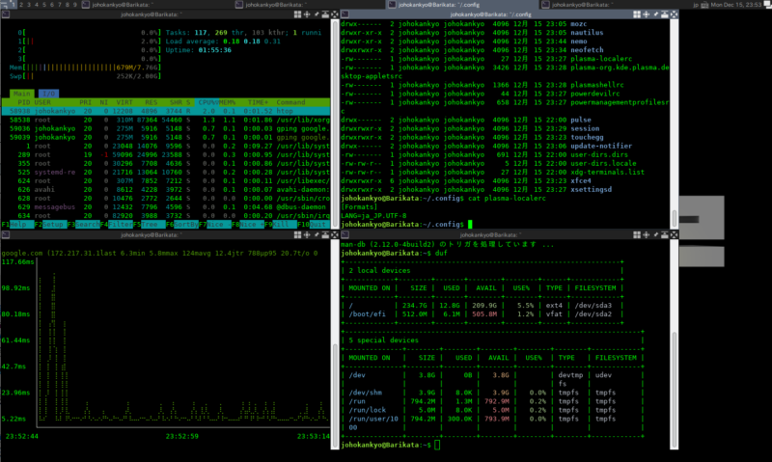Sort by the MEM% column header

tap(228, 101)
